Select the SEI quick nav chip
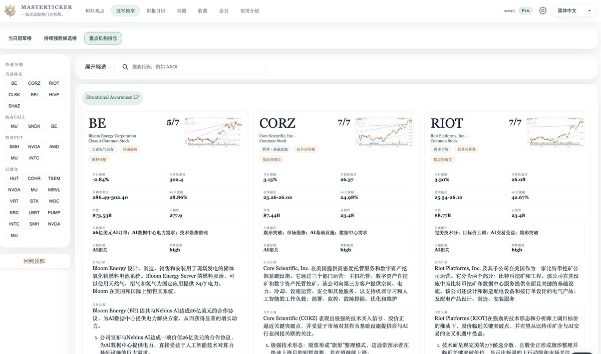 [x=34, y=94]
